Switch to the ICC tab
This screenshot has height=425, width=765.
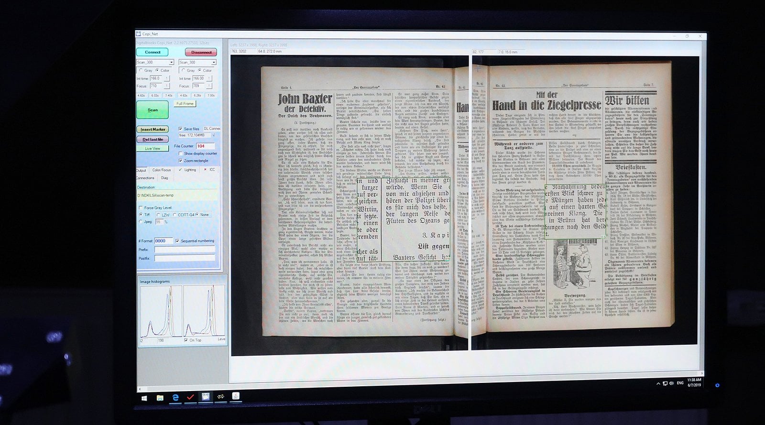coord(208,171)
